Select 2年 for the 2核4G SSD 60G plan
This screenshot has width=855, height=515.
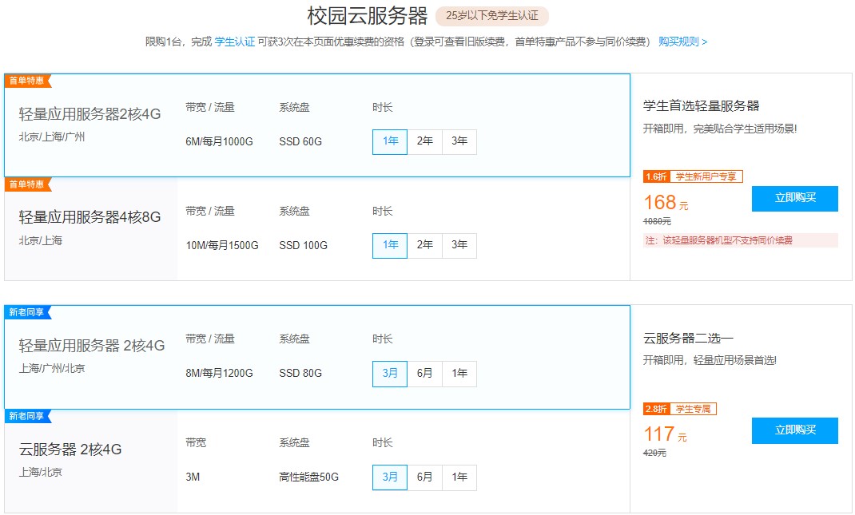424,141
